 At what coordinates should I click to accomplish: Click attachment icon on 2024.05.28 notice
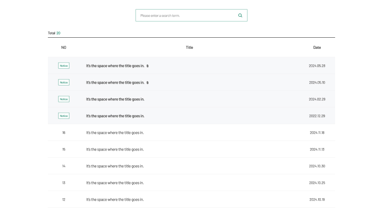(x=147, y=66)
